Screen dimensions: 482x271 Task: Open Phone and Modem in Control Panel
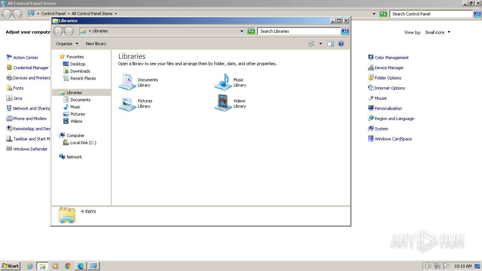30,119
